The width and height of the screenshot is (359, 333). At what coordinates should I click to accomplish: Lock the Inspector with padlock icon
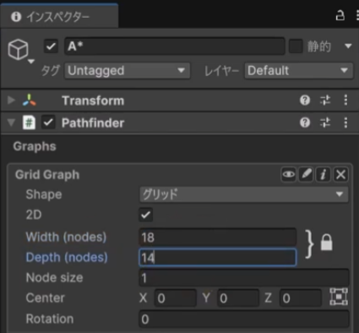[340, 15]
